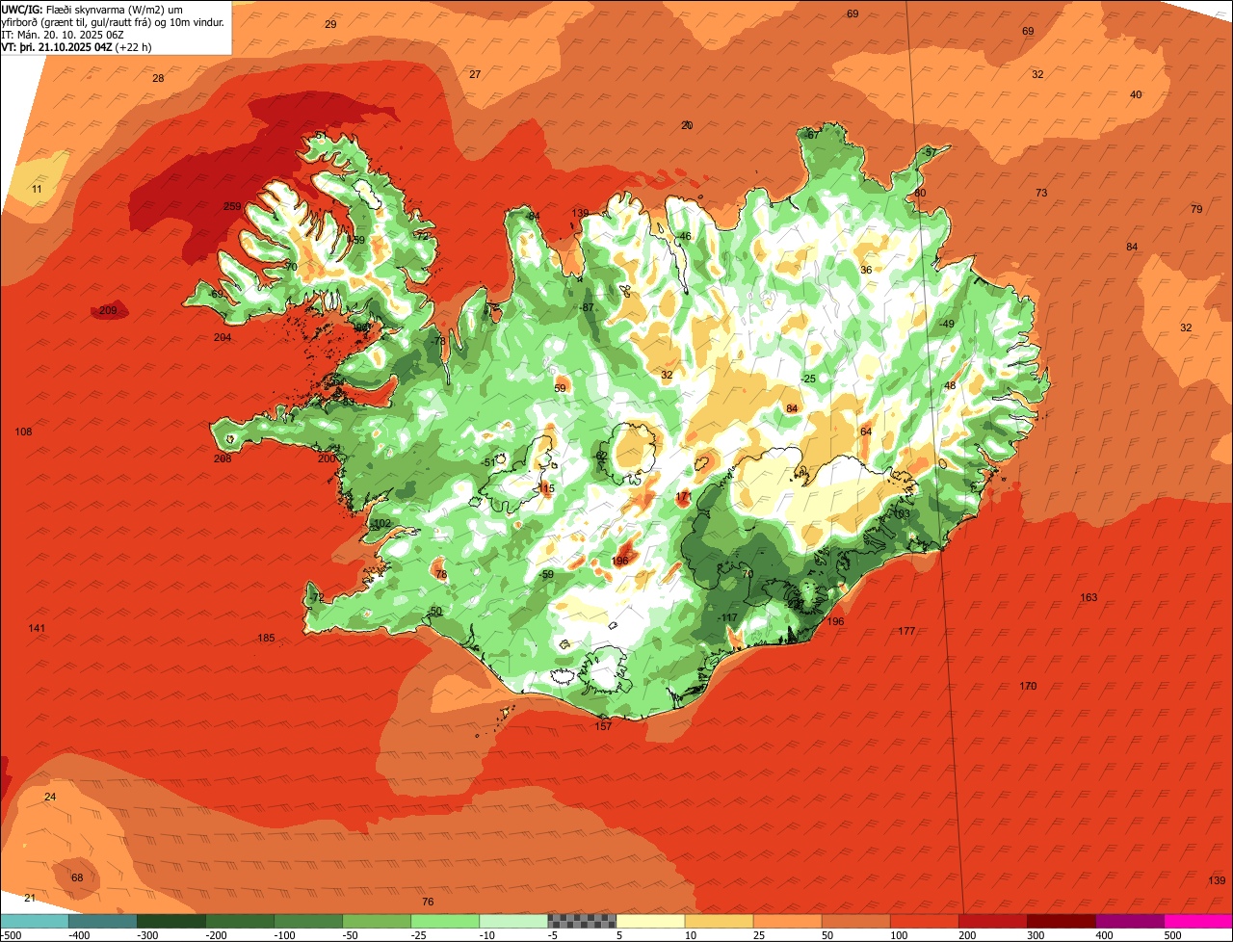Click the red-orange 100 to 200 legend swatch
The height and width of the screenshot is (942, 1233).
tap(924, 921)
